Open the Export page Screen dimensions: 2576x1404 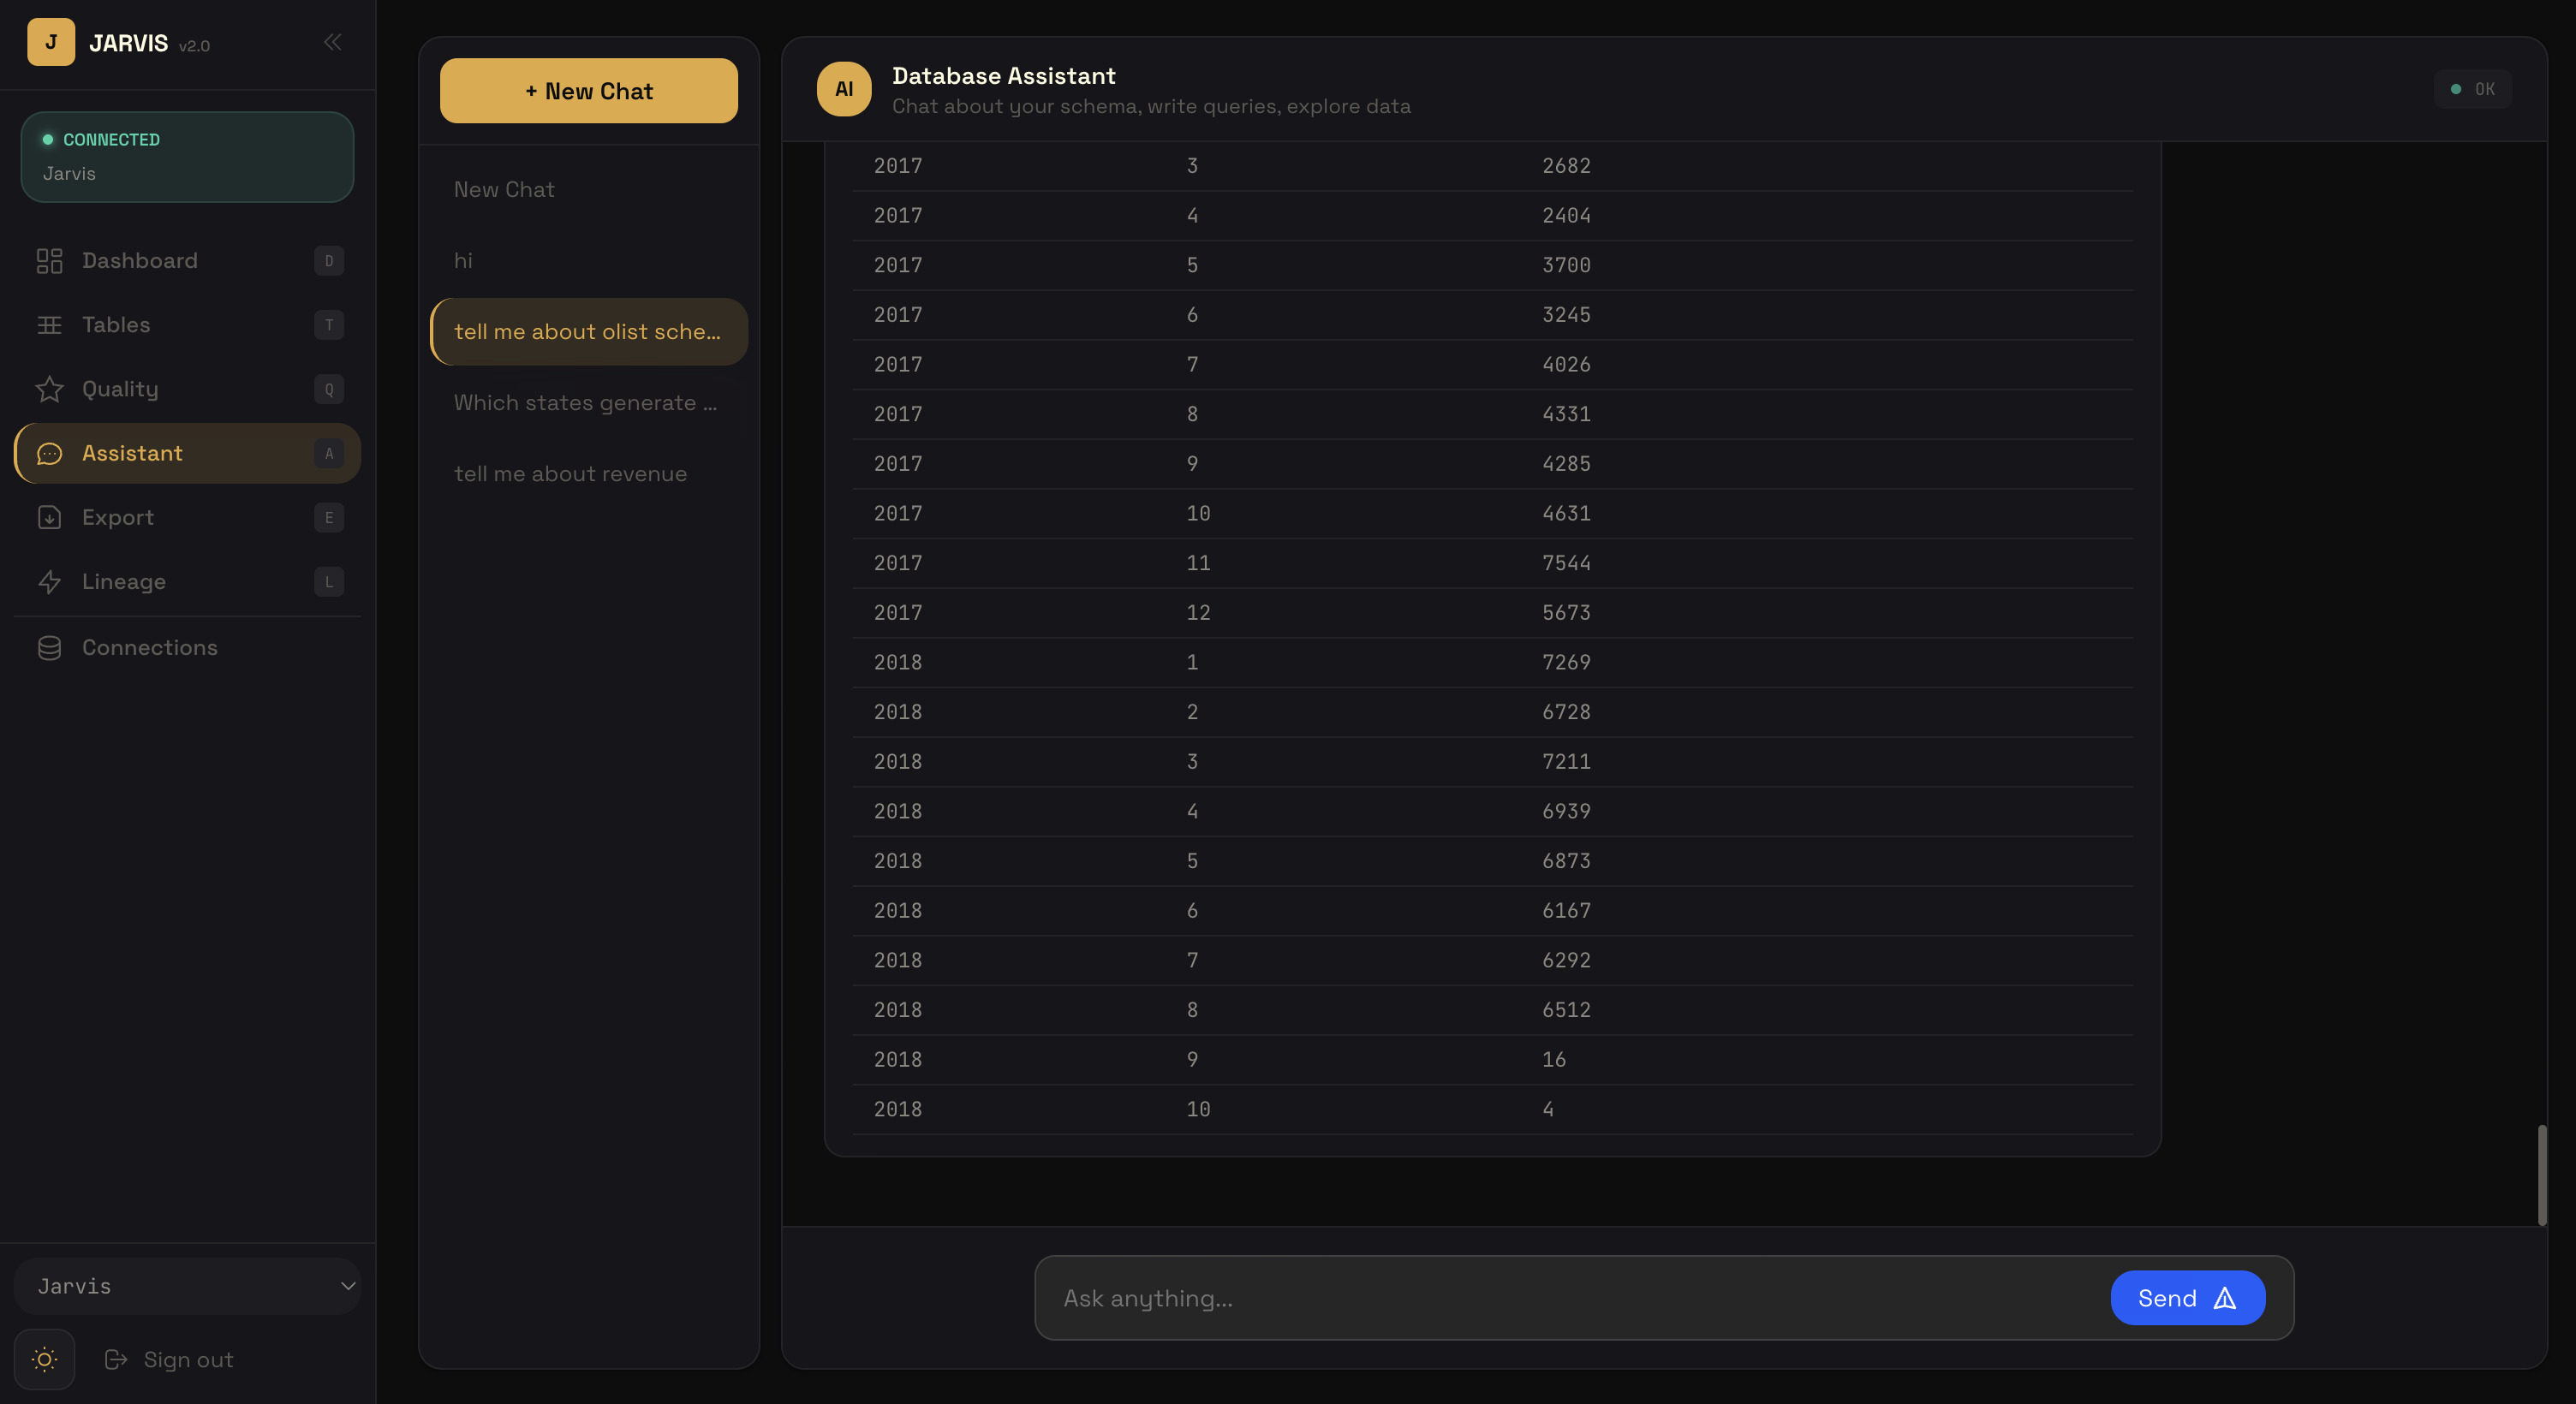click(x=188, y=518)
